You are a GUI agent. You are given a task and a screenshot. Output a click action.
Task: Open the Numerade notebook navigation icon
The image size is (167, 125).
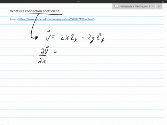click(x=116, y=6)
